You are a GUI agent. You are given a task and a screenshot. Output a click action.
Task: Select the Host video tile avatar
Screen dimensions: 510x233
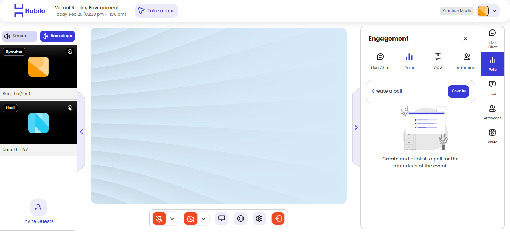click(38, 123)
